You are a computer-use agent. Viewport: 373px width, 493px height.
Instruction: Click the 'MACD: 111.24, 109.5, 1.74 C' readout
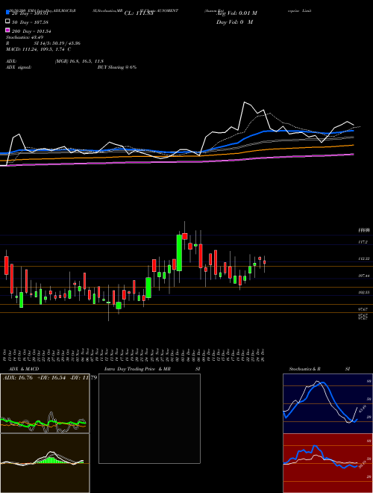[38, 49]
